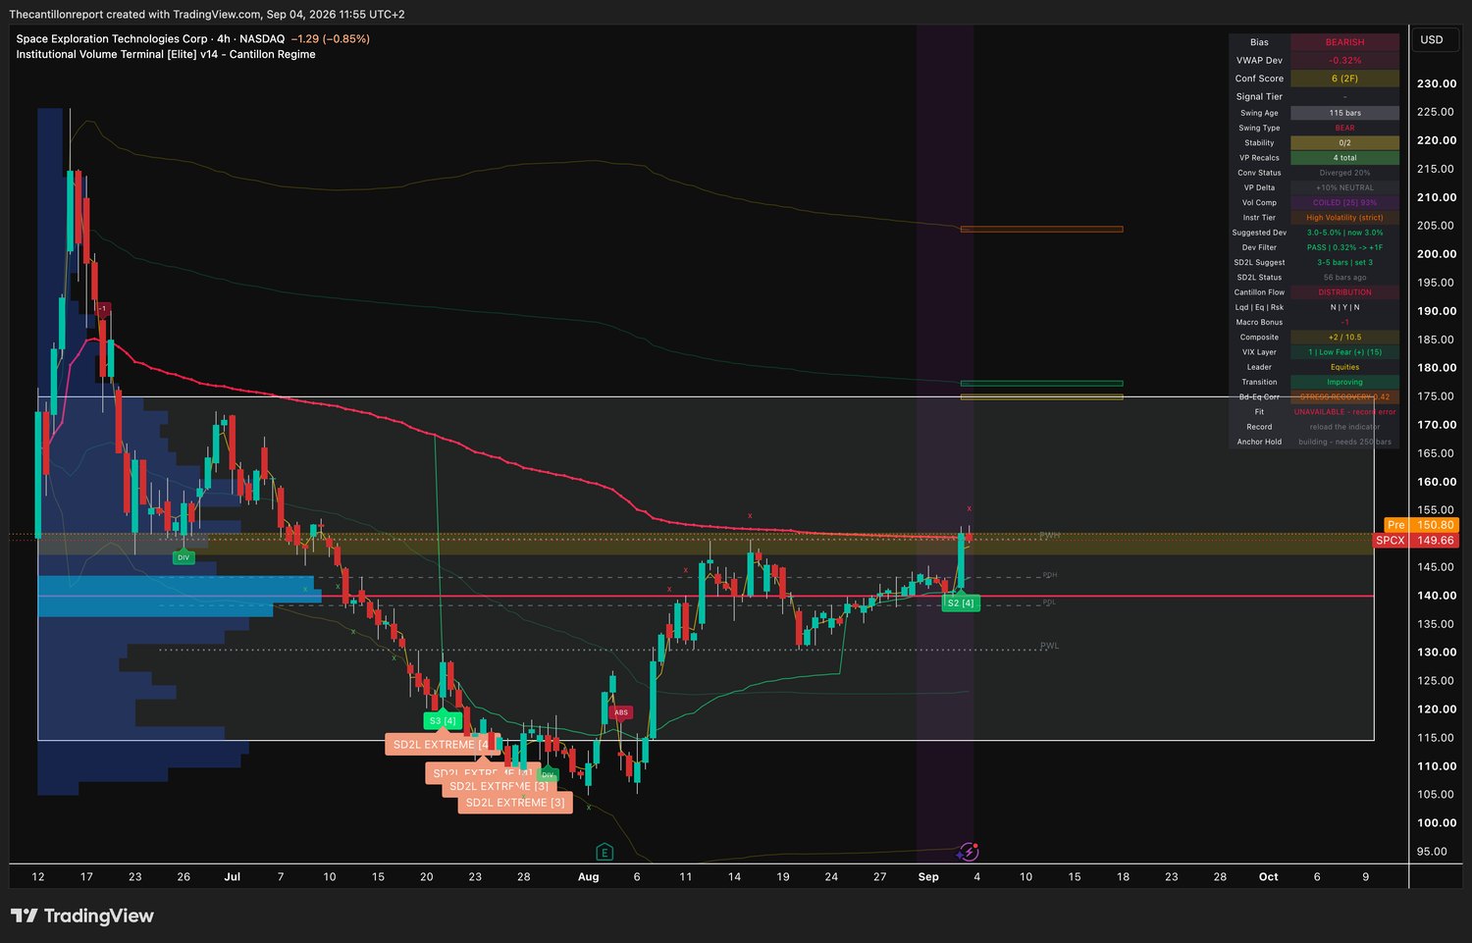This screenshot has width=1472, height=943.
Task: Click the PDL level label
Action: [x=1049, y=602]
